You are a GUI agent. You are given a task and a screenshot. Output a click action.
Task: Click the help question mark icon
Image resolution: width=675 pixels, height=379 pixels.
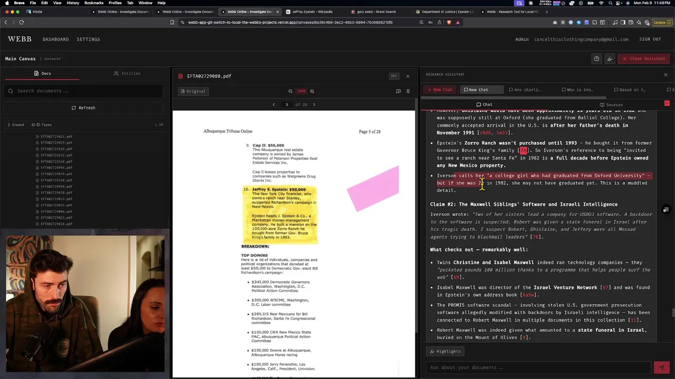pyautogui.click(x=596, y=58)
